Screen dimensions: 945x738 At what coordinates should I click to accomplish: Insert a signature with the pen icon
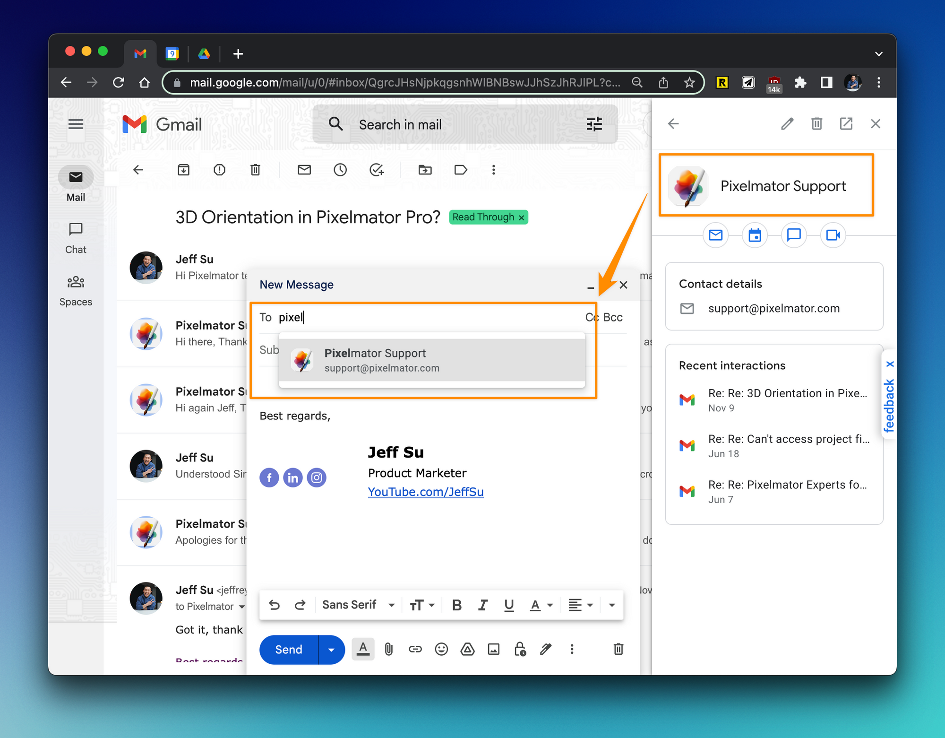click(x=546, y=649)
